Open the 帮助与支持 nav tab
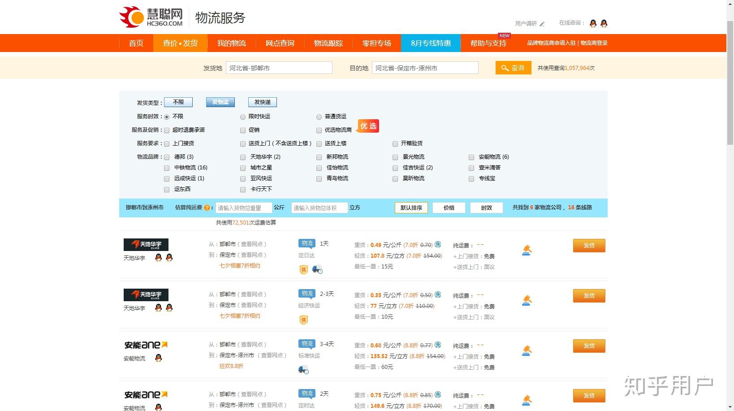 (488, 43)
